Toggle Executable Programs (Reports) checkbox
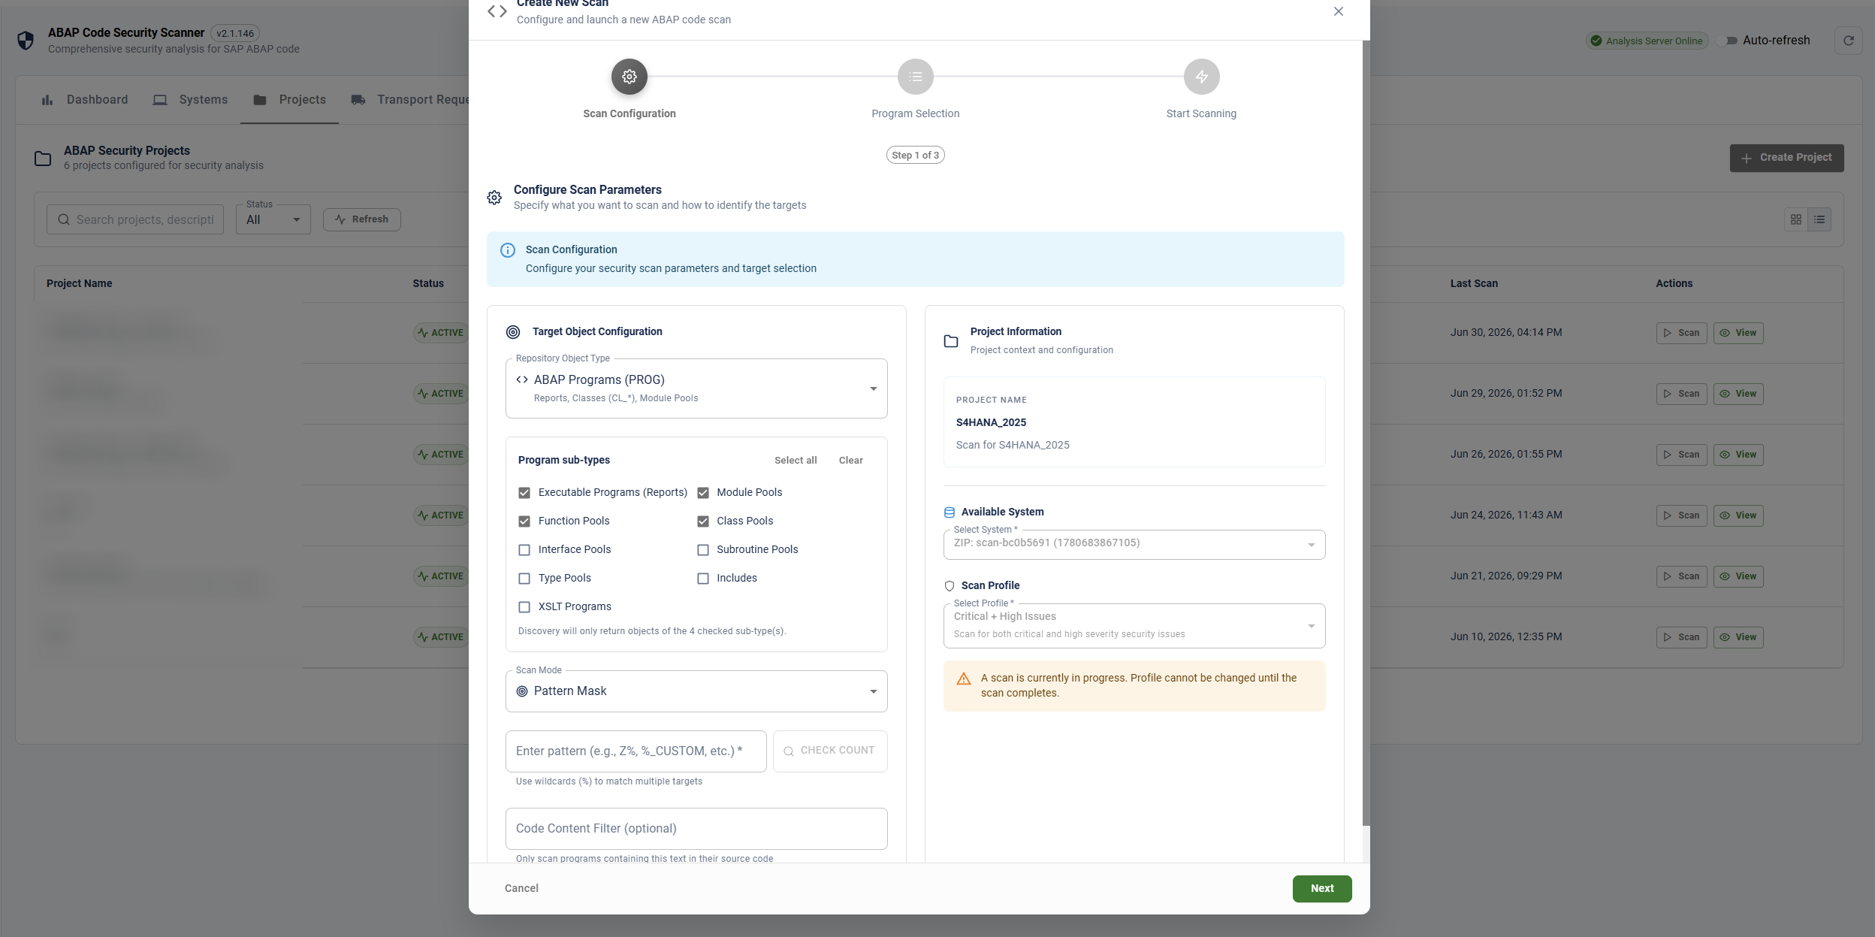The image size is (1875, 937). pyautogui.click(x=524, y=493)
